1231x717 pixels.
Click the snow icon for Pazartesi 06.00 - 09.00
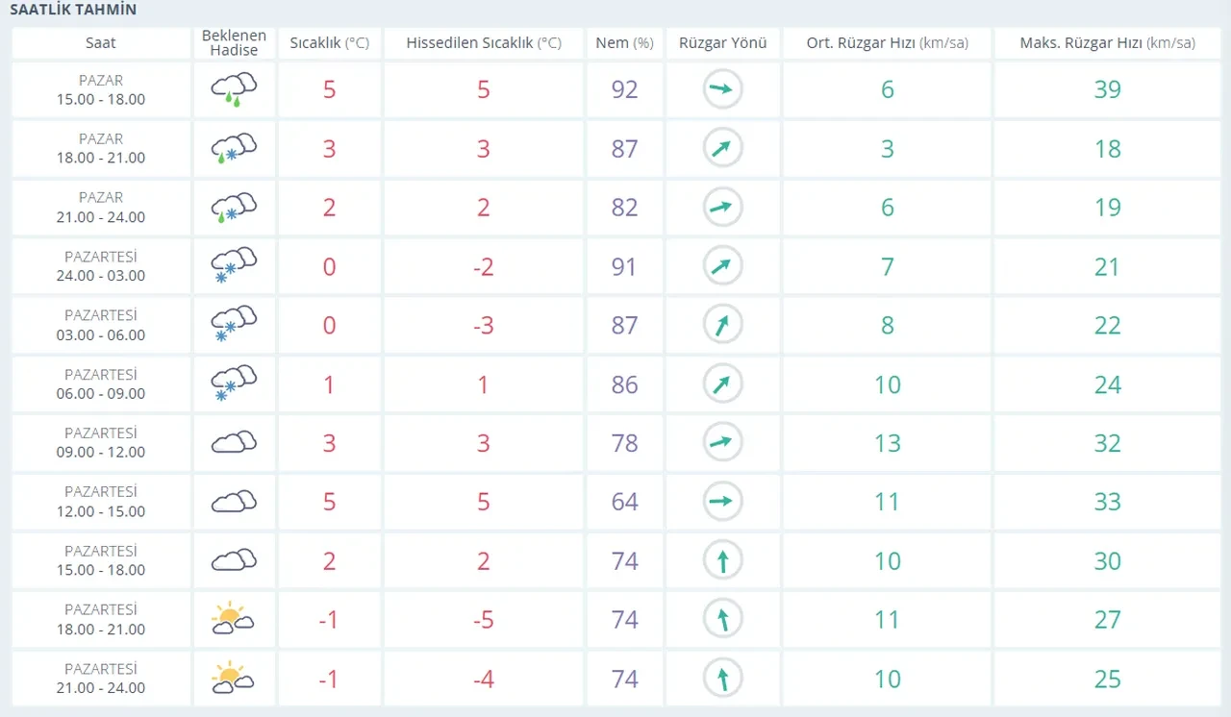pyautogui.click(x=234, y=383)
